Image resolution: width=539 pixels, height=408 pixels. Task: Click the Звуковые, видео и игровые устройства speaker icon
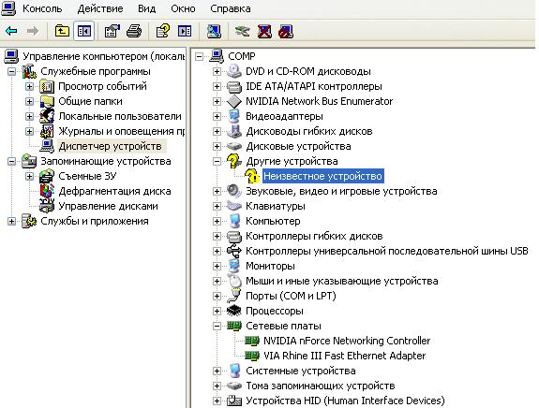234,191
